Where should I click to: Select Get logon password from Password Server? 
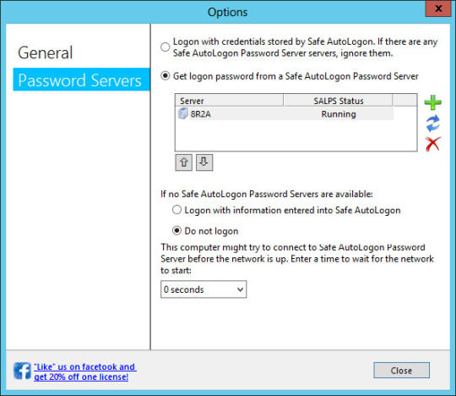tap(166, 76)
